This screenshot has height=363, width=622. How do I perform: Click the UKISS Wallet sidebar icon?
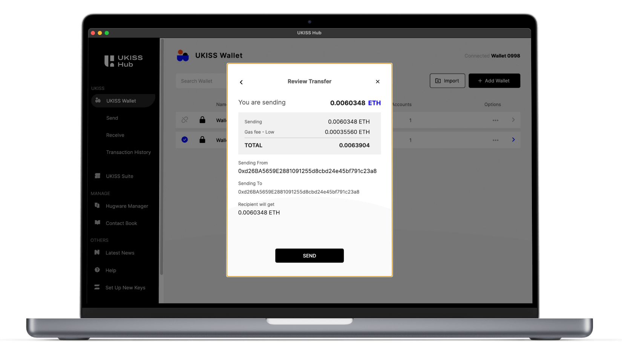(x=98, y=100)
